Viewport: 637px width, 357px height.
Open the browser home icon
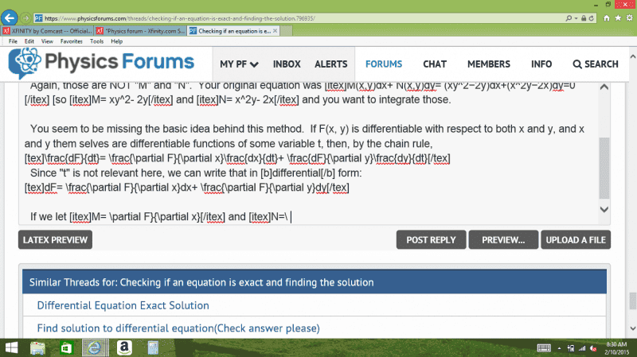(x=607, y=17)
